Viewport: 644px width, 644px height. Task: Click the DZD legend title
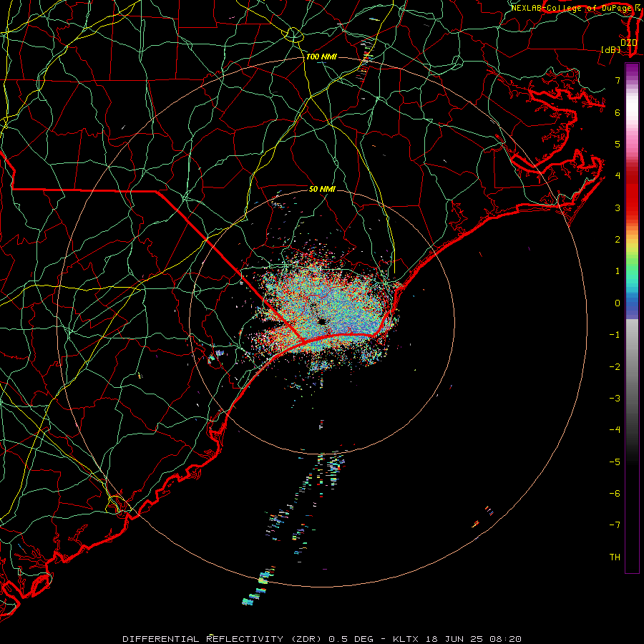point(629,43)
